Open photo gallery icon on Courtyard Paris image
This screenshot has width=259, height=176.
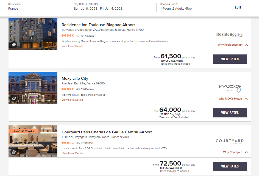click(14, 152)
